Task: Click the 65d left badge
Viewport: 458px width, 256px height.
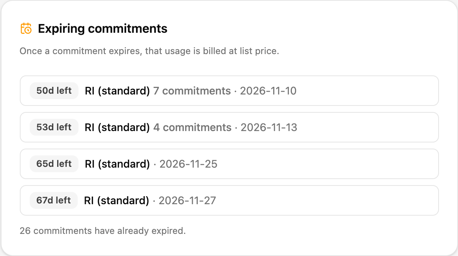Action: (x=54, y=164)
